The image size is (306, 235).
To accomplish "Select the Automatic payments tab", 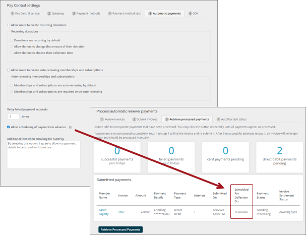I will (x=164, y=14).
